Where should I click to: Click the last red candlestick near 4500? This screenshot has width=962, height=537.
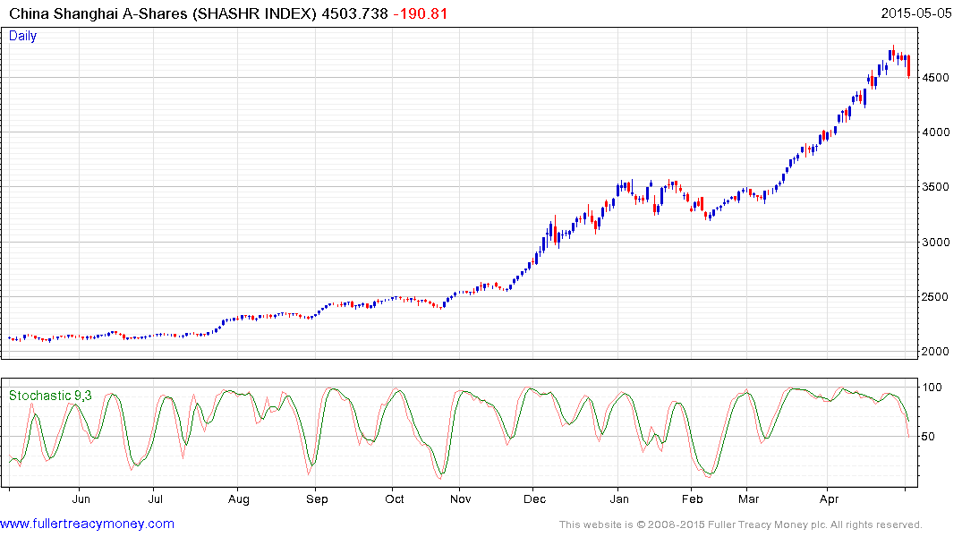[908, 66]
